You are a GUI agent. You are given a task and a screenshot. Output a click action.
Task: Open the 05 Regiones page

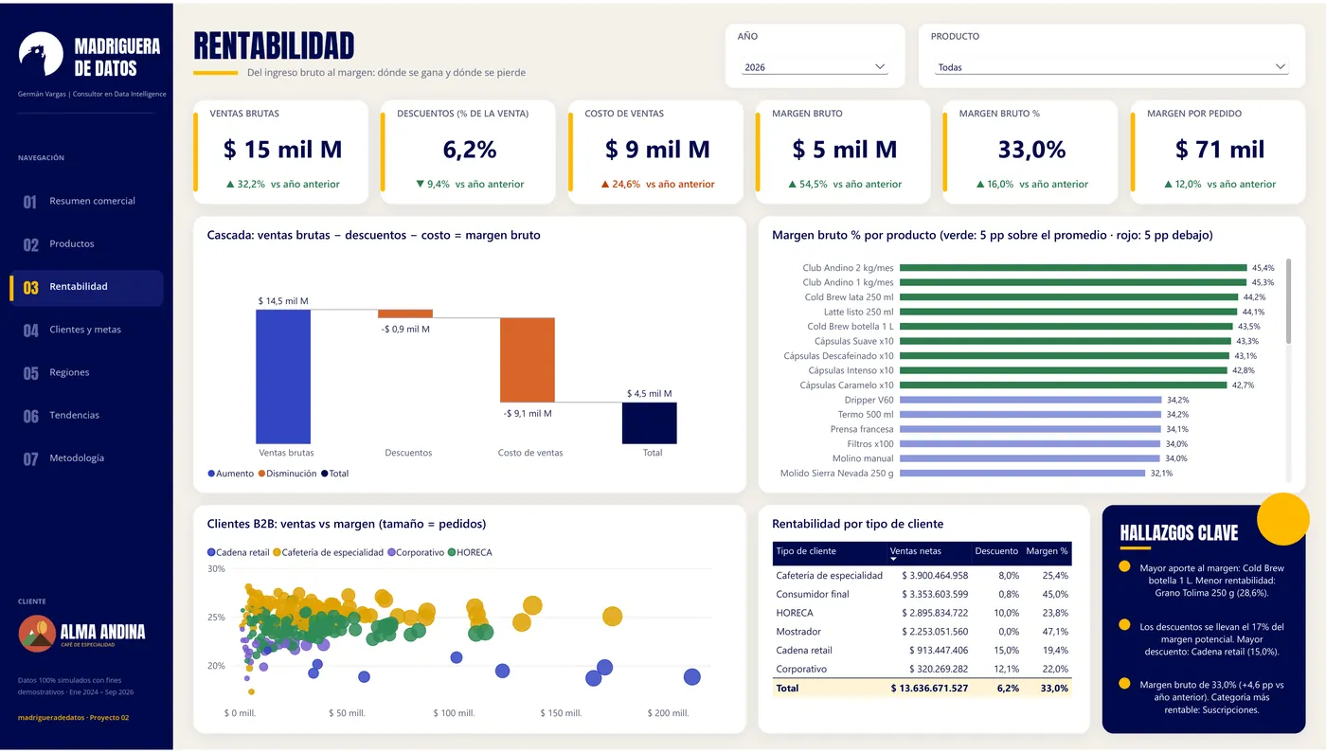coord(86,373)
